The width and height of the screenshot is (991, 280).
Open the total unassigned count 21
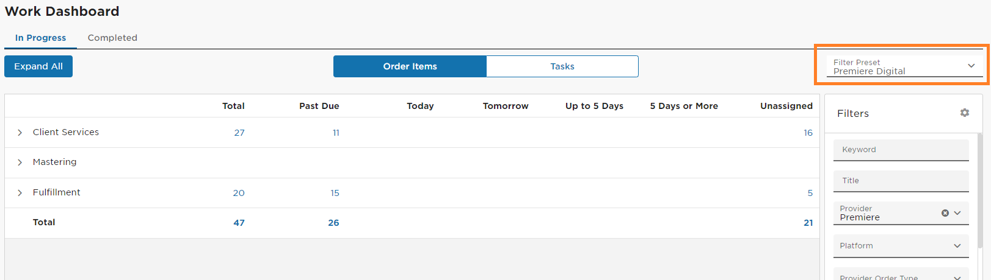tap(808, 223)
